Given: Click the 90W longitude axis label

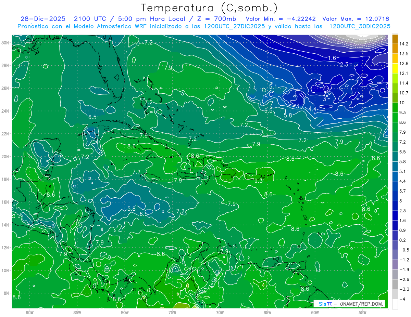Looking at the screenshot, I should tap(29, 313).
